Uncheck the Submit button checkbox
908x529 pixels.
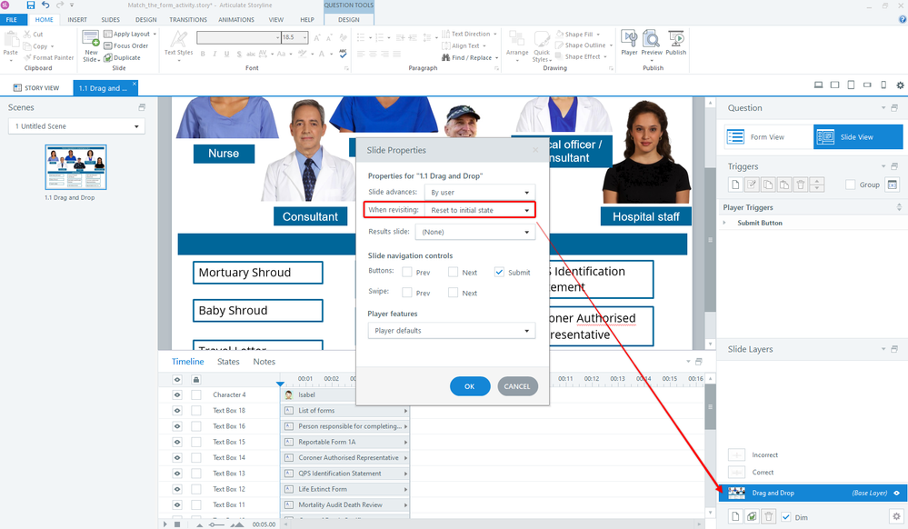pos(499,272)
